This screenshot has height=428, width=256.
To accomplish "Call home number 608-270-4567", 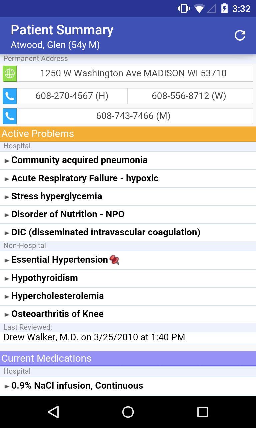I will tap(72, 96).
